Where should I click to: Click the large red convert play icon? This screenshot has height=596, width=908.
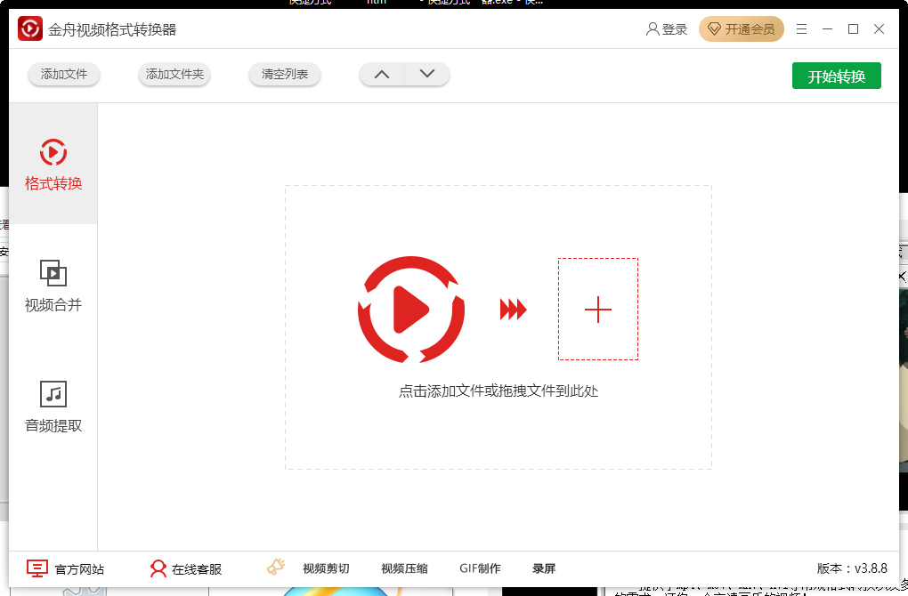[x=411, y=310]
